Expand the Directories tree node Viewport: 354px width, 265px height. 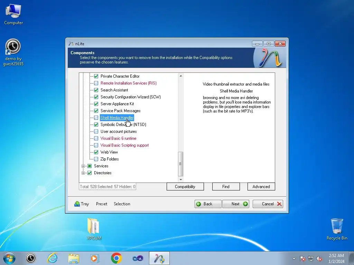pos(83,173)
